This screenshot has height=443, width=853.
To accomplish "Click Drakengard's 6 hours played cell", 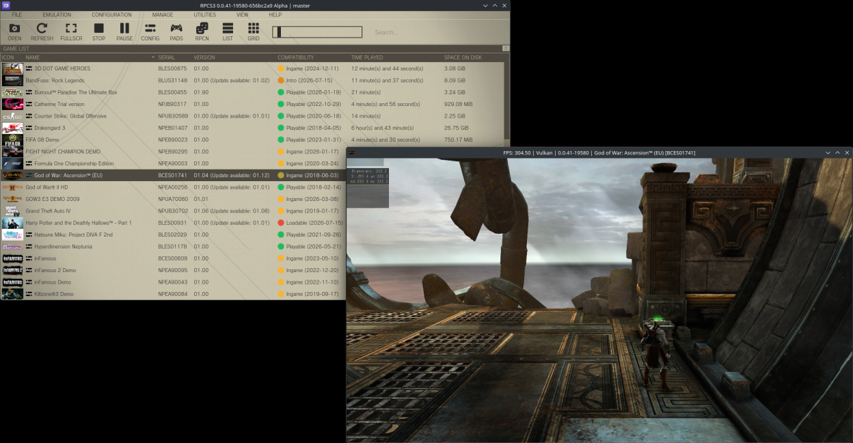I will (383, 128).
